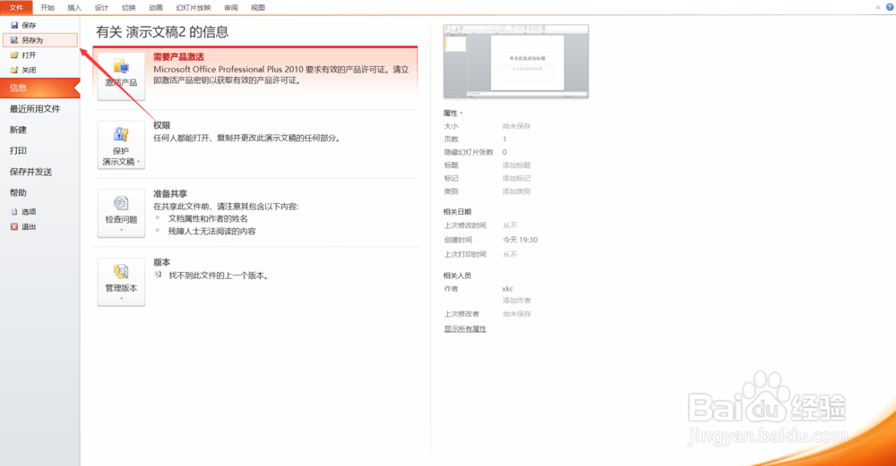The width and height of the screenshot is (896, 466).
Task: Switch to the Review (审阅) tab
Action: 231,7
